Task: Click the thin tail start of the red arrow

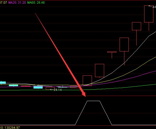Action: pos(36,13)
